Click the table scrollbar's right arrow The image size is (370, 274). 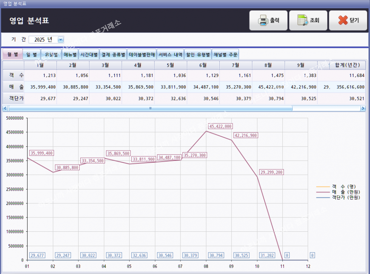[x=363, y=108]
